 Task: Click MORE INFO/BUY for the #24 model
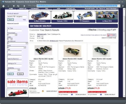[x=81, y=95]
